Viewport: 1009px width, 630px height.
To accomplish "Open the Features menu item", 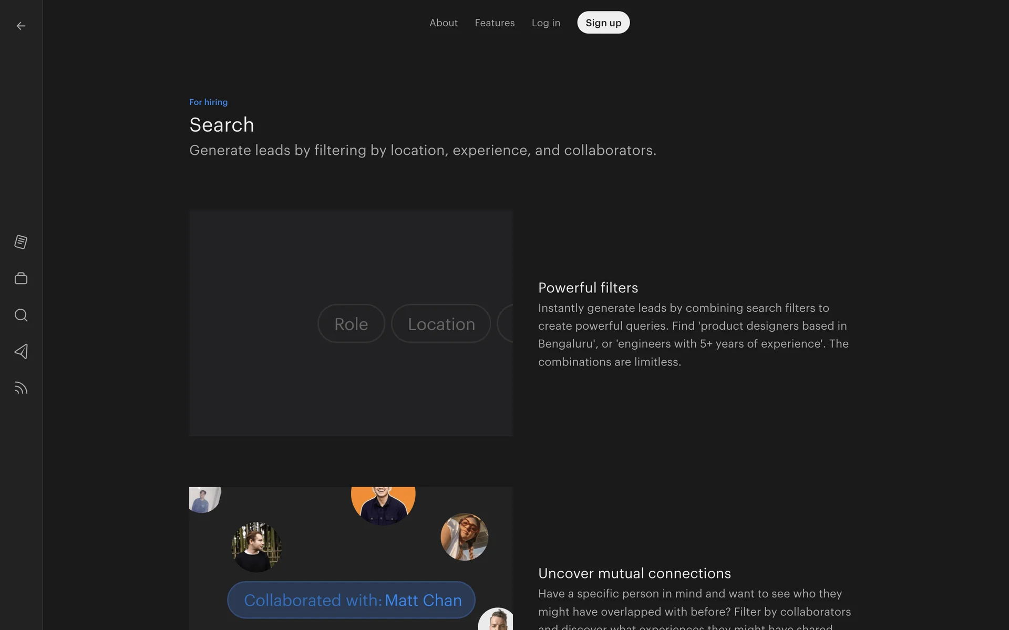I will (x=495, y=23).
